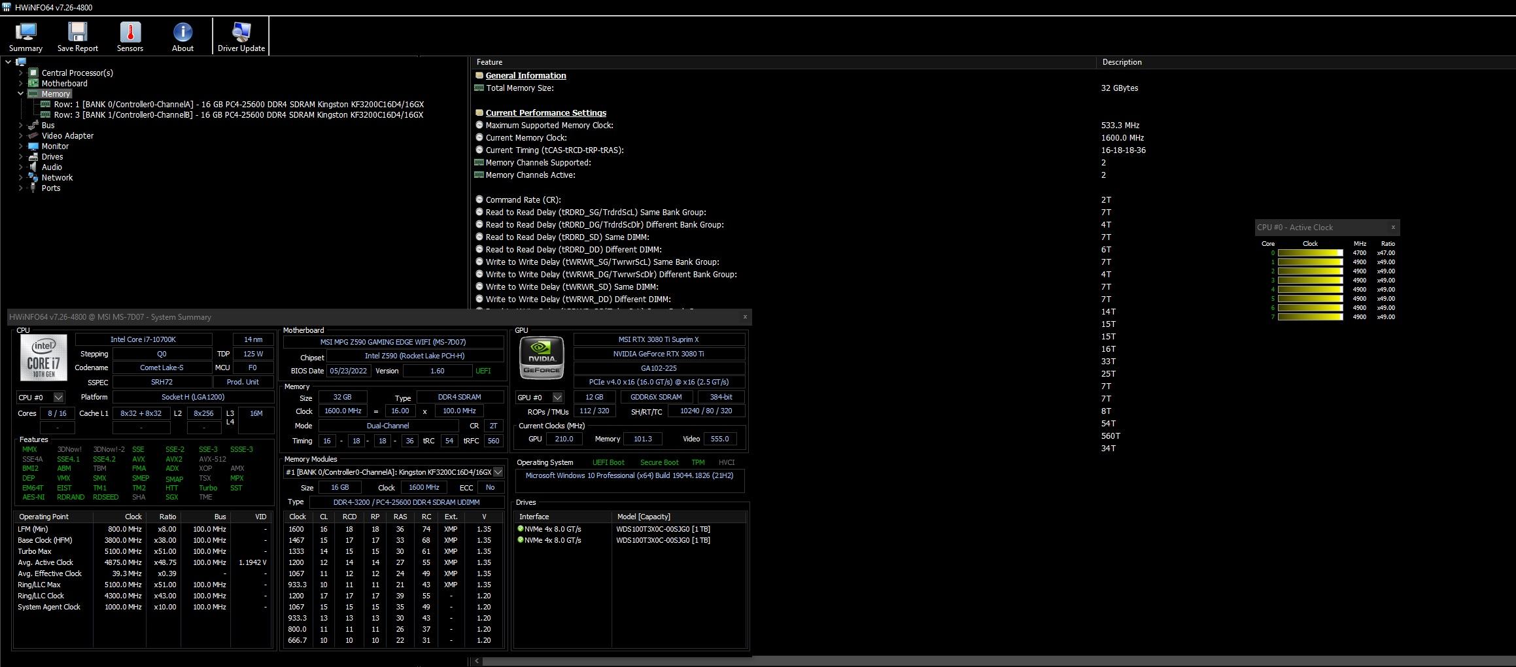Click the first NVMe drive status indicator
Screen dimensions: 1516x667
coord(521,529)
